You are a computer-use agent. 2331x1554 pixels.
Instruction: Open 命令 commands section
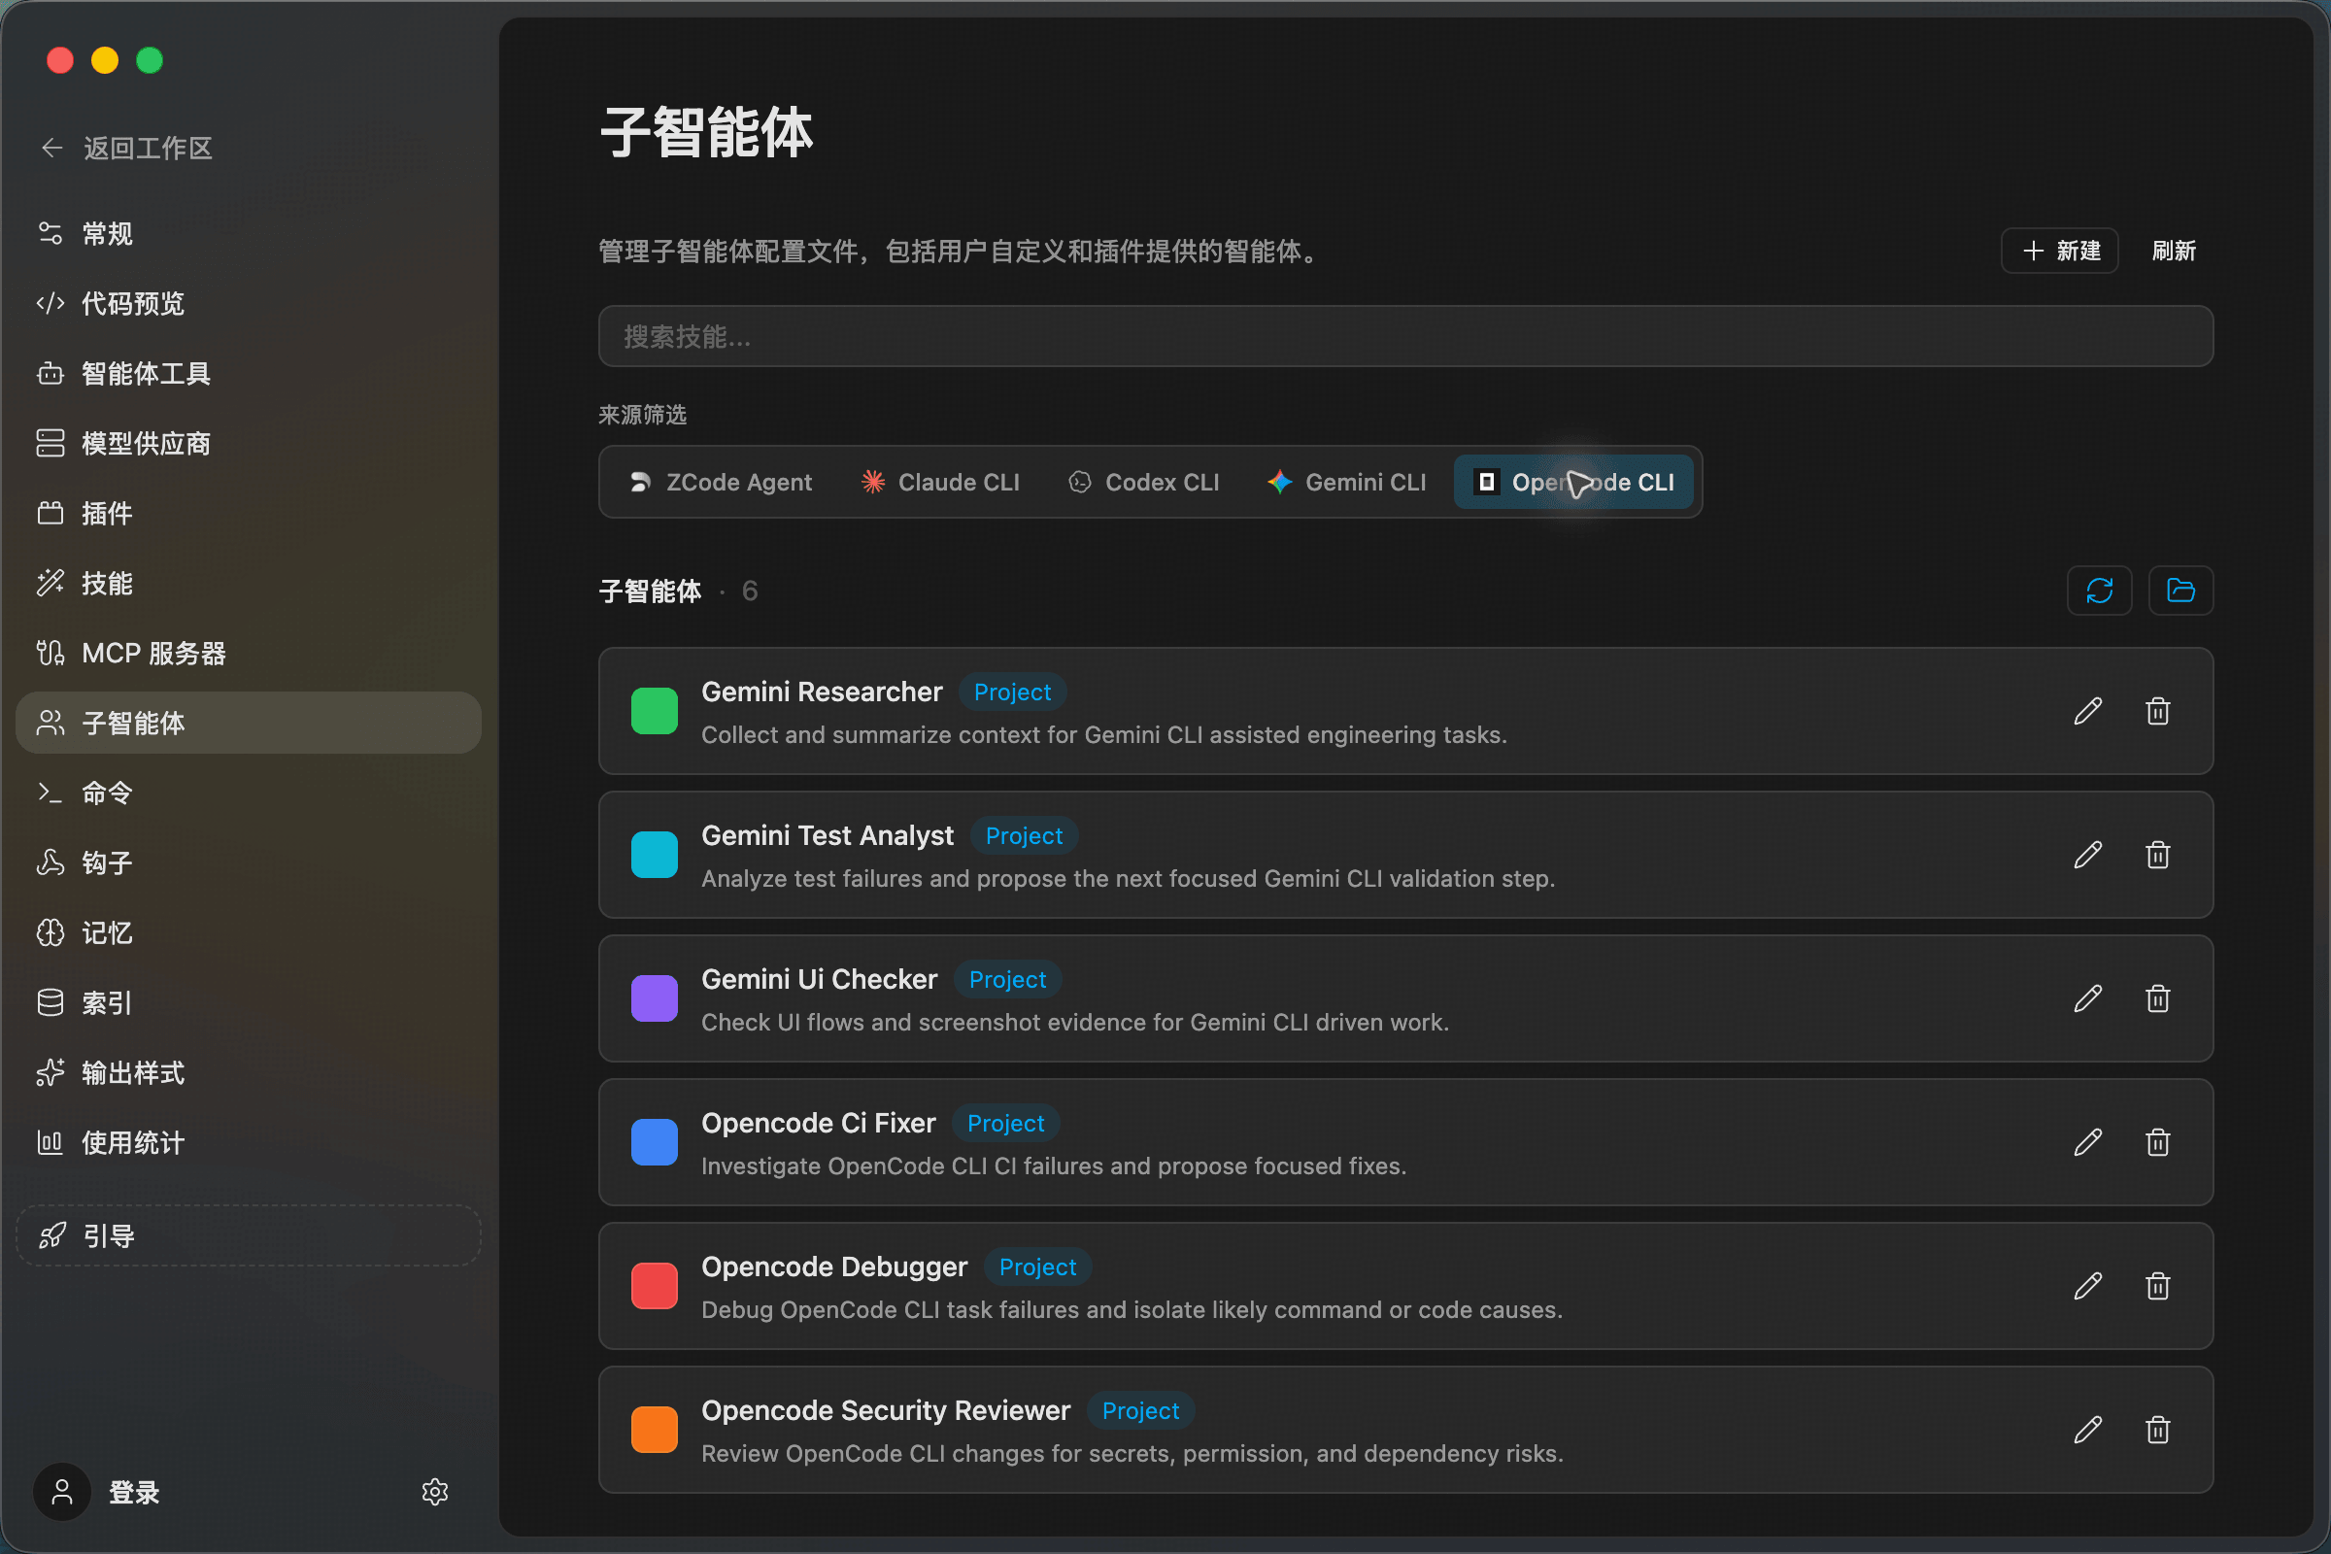tap(249, 793)
